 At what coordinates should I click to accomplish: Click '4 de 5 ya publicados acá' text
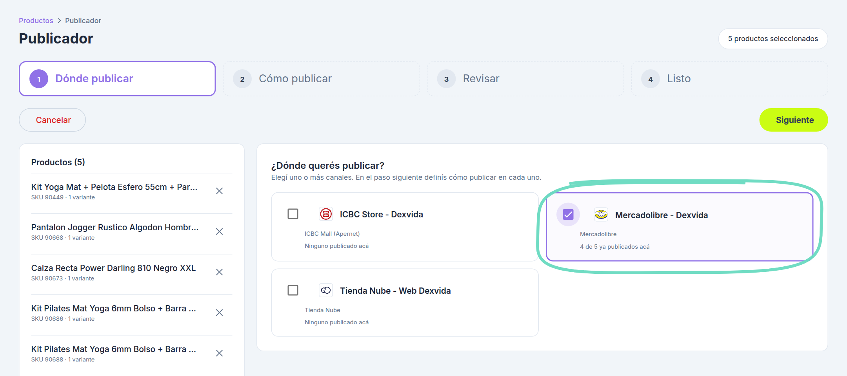[614, 247]
